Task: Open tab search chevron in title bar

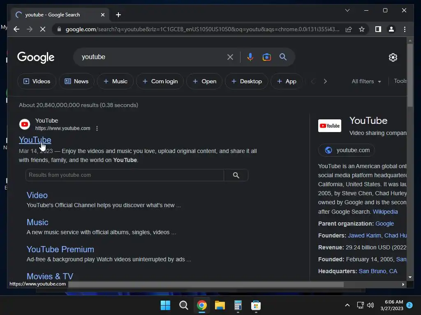Action: tap(347, 10)
